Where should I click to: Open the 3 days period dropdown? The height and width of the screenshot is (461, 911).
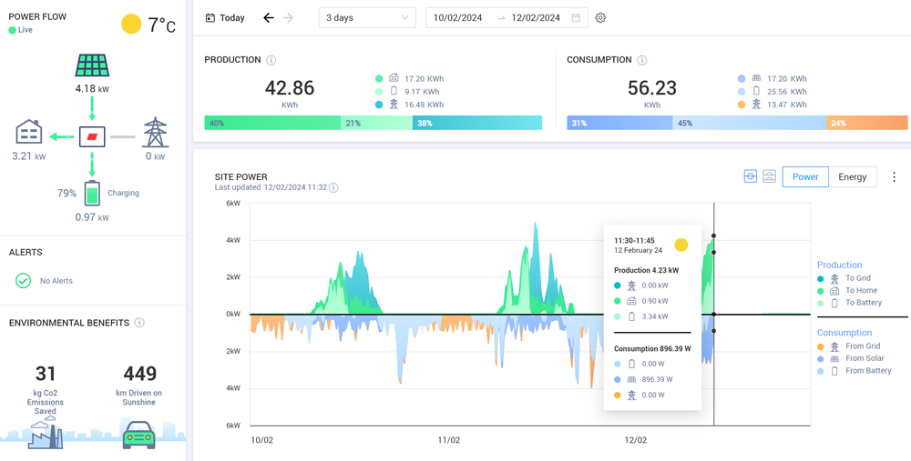point(367,18)
